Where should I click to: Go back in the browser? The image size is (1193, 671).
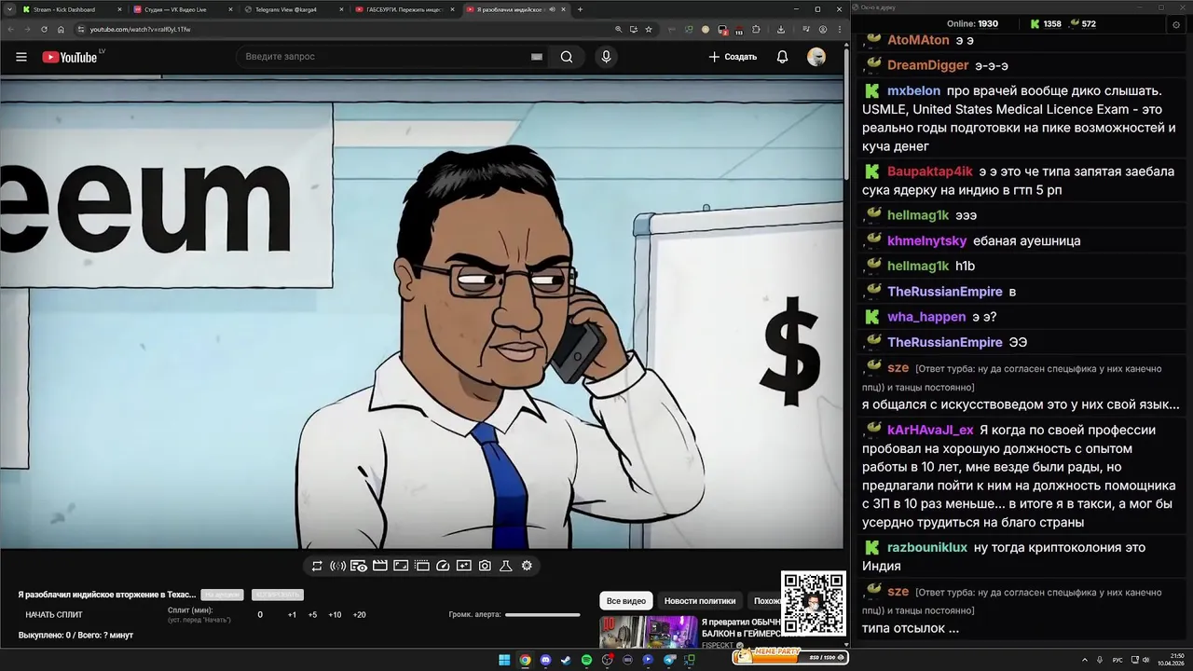(12, 29)
